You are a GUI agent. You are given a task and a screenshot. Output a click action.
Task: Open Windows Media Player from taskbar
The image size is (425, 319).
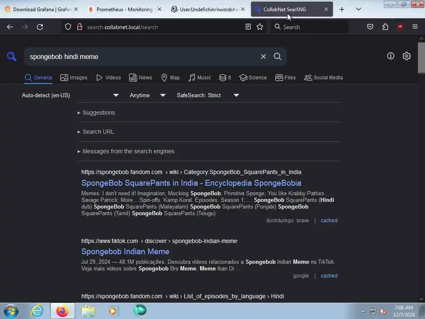(x=114, y=311)
